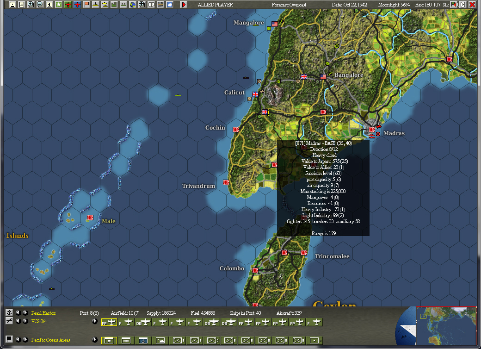This screenshot has width=481, height=349.
Task: Go to previous base before Pearl Harbor
Action: [x=18, y=313]
